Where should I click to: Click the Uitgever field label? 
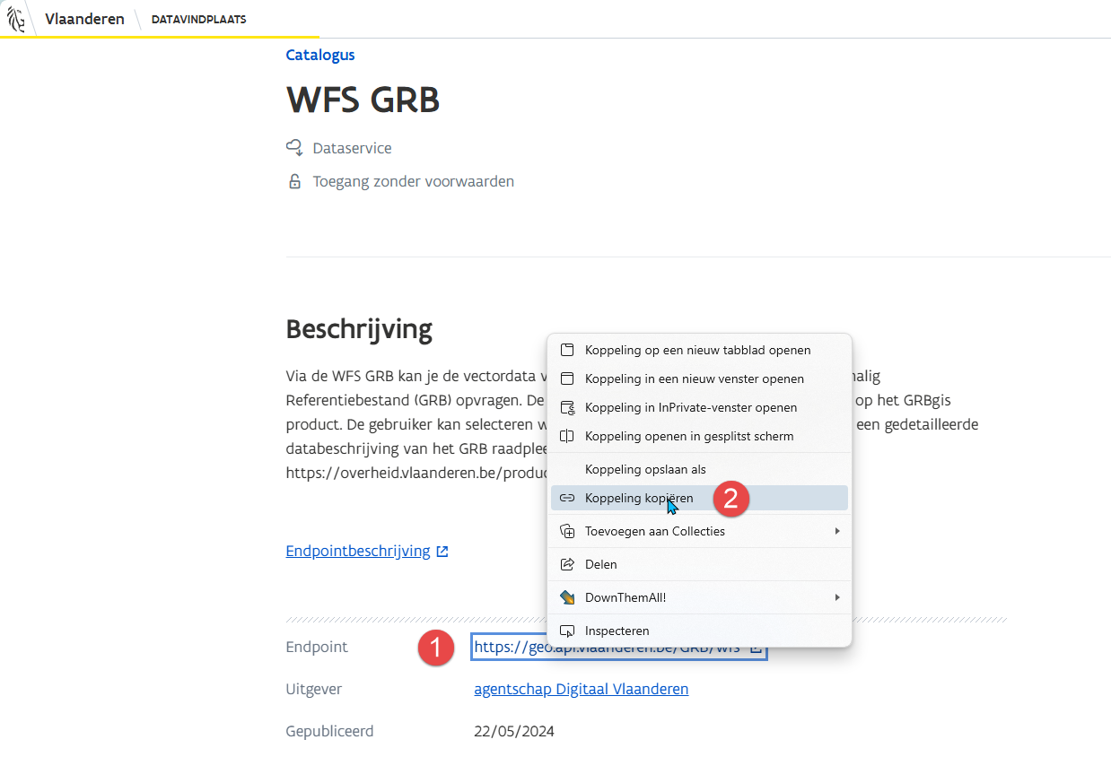click(x=314, y=689)
